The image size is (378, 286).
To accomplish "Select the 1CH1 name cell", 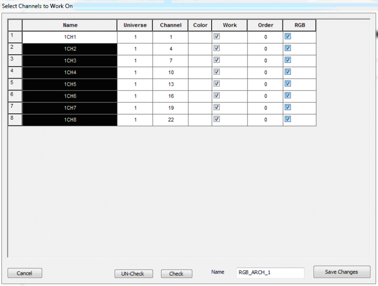I will point(70,37).
